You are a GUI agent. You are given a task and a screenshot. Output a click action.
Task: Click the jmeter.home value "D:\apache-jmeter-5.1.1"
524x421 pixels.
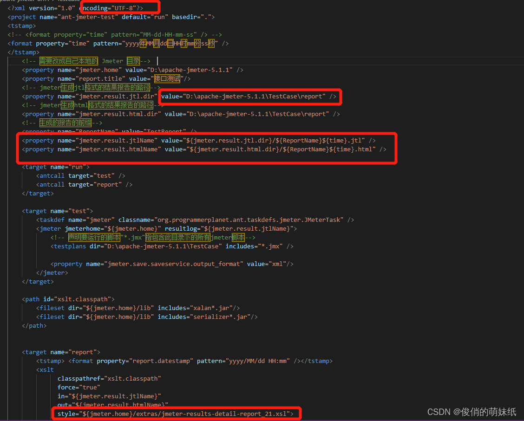pos(190,70)
